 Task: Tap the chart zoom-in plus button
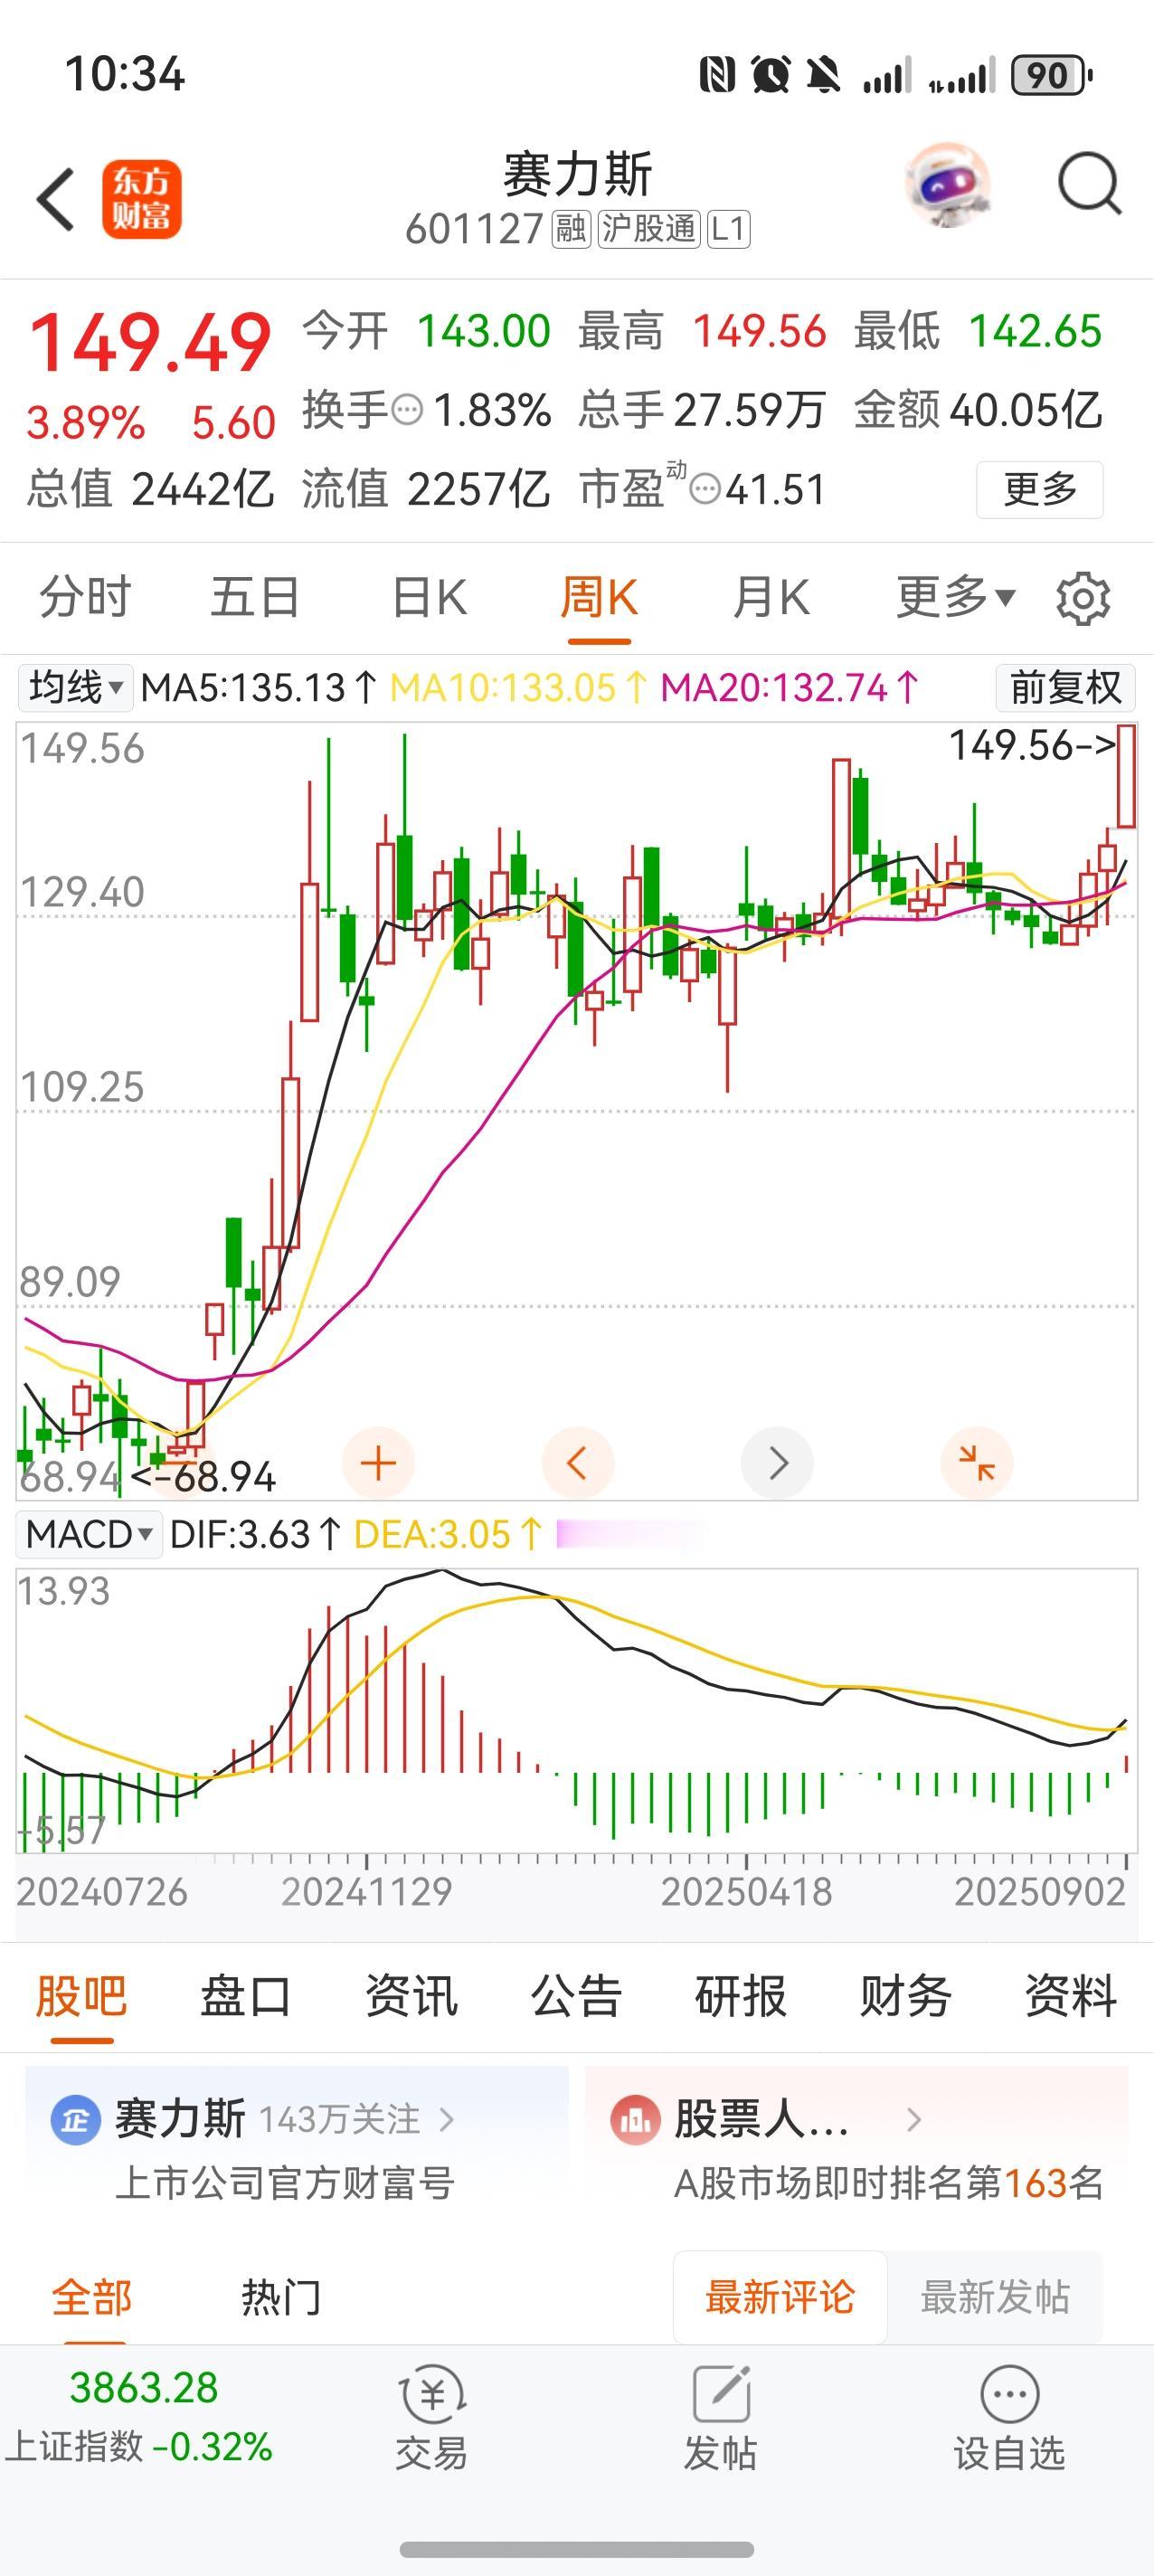coord(378,1463)
